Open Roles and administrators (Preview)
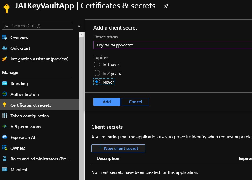 coord(40,159)
